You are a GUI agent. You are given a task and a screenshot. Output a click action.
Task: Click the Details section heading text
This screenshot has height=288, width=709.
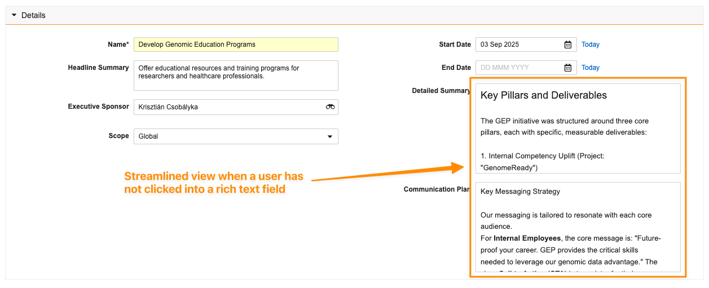point(33,15)
